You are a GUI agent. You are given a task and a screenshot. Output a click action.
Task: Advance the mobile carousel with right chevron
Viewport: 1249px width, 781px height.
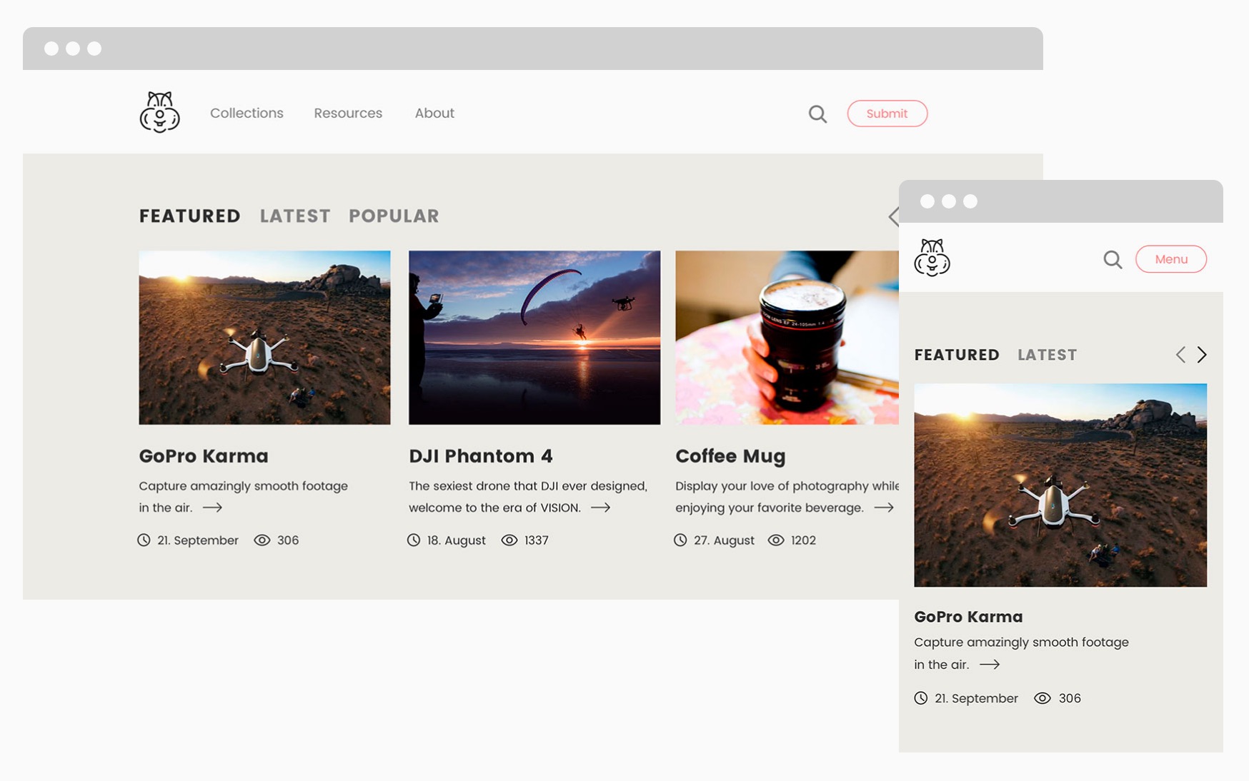[x=1202, y=354]
